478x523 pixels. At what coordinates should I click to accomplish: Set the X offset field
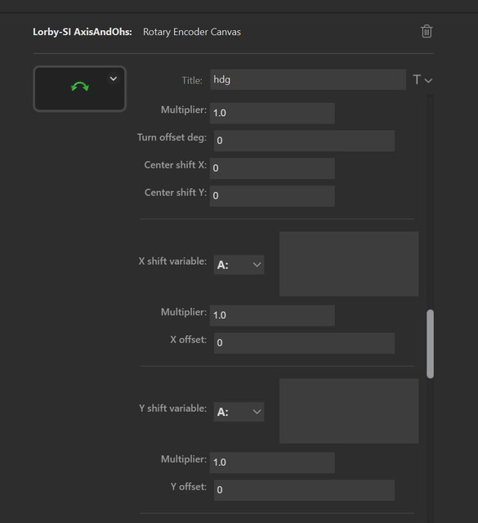304,343
